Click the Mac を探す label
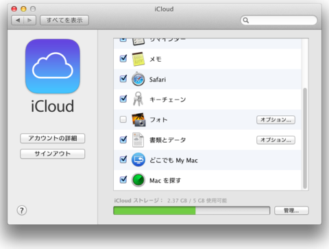Viewport: 329px width, 249px height. pyautogui.click(x=165, y=180)
